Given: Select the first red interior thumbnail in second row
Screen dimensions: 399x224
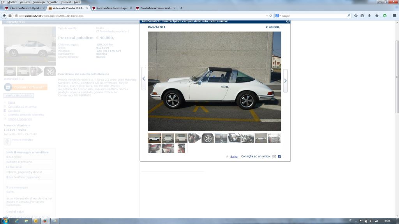Looking at the screenshot, I should point(154,148).
